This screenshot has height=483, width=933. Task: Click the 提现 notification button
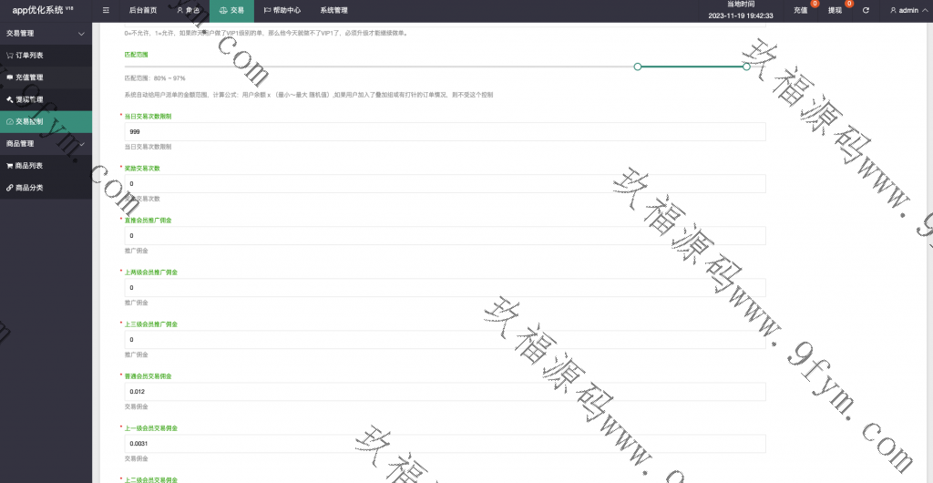coord(835,10)
